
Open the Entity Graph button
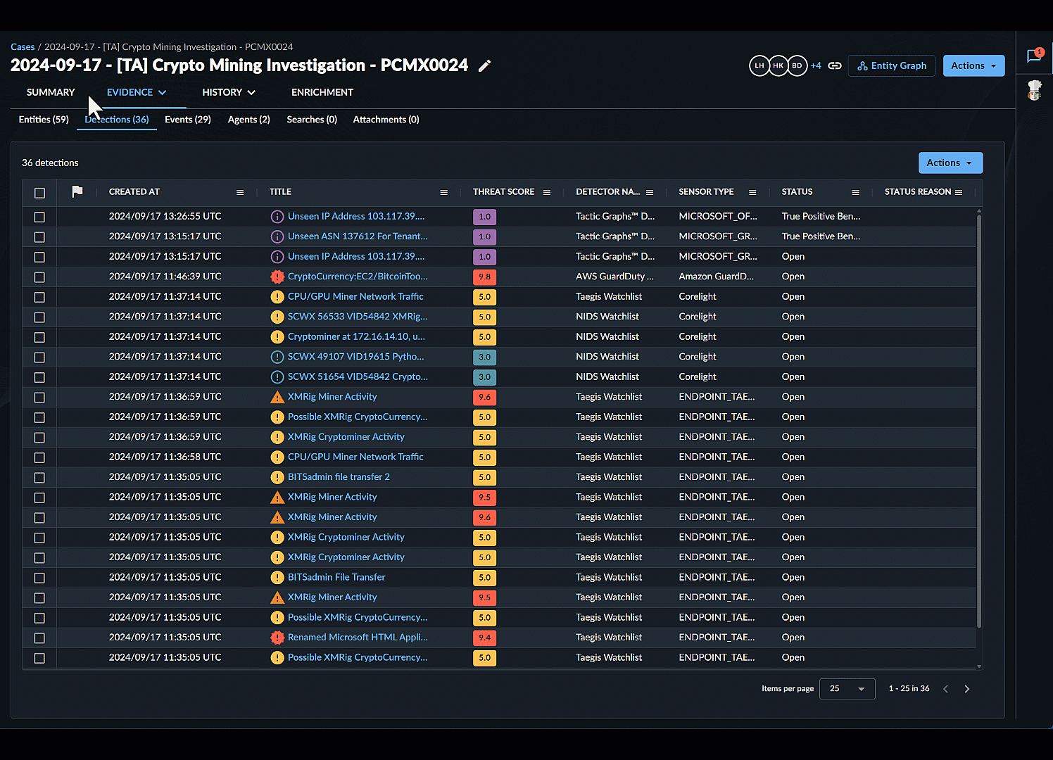coord(892,65)
